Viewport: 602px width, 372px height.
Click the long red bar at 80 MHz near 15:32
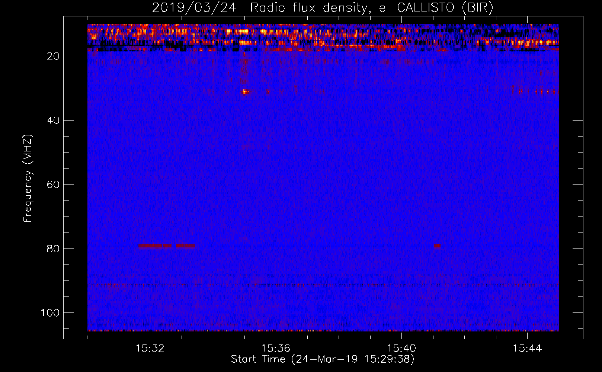click(x=155, y=246)
